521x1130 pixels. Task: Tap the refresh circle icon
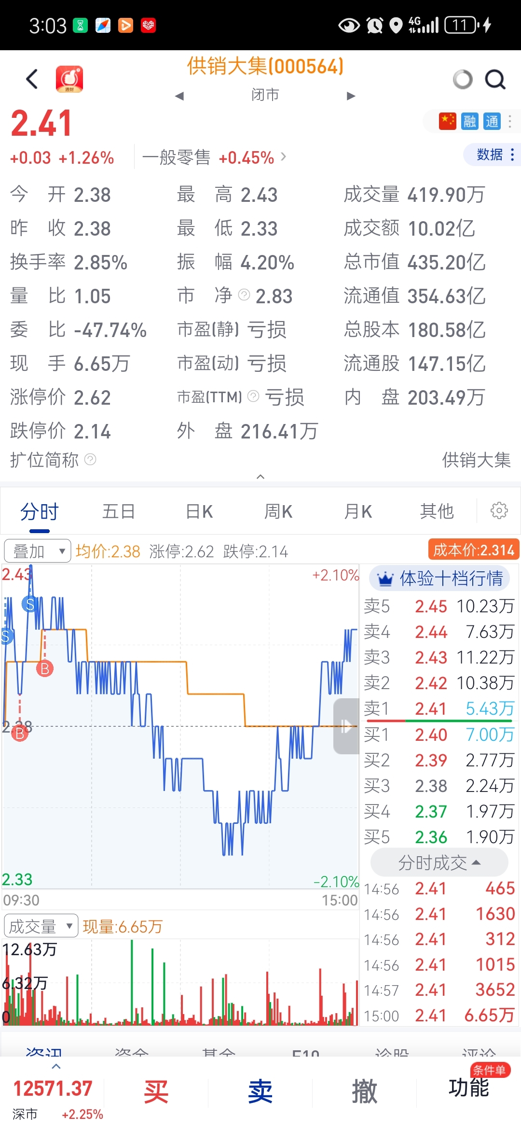[x=463, y=80]
